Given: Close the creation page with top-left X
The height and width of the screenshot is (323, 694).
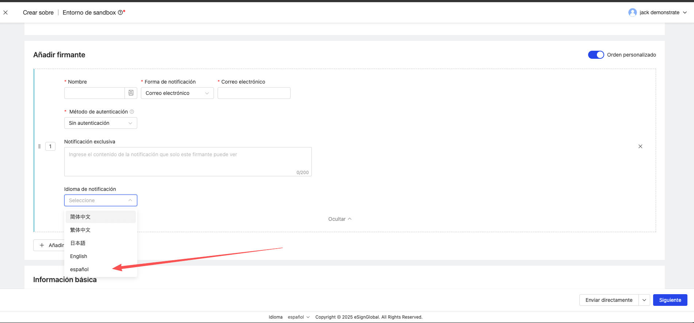Looking at the screenshot, I should click(5, 12).
